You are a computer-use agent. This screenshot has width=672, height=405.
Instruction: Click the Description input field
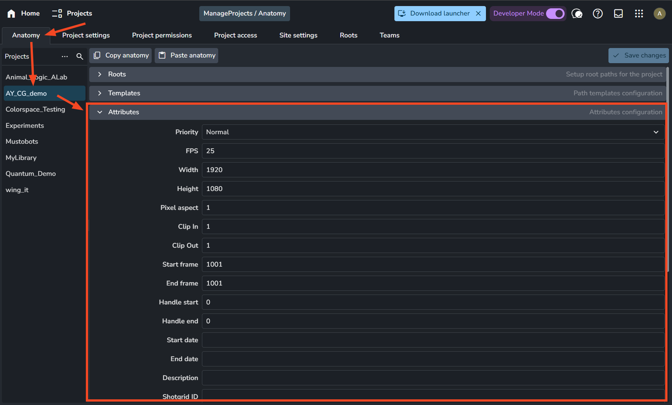coord(433,378)
